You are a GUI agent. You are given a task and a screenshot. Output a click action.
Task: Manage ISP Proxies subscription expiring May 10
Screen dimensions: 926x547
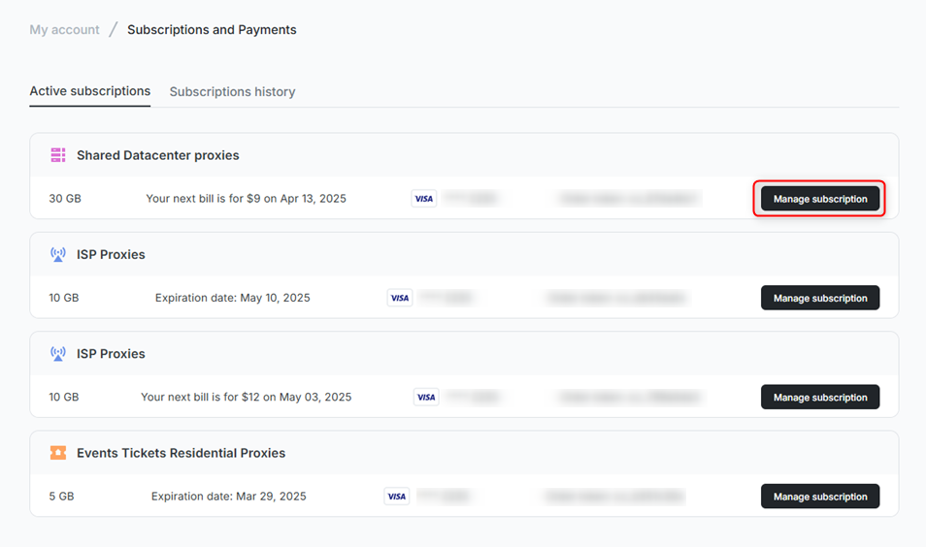819,298
